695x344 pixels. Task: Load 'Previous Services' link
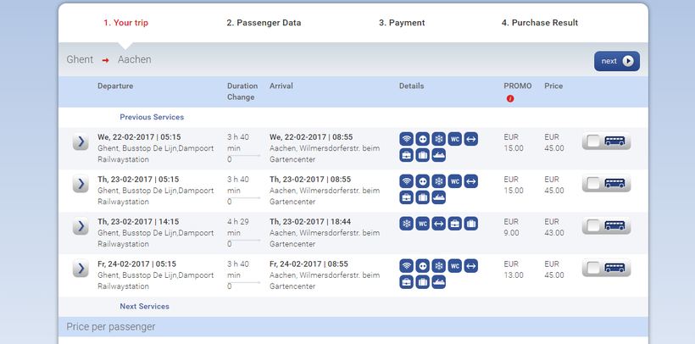pos(152,117)
